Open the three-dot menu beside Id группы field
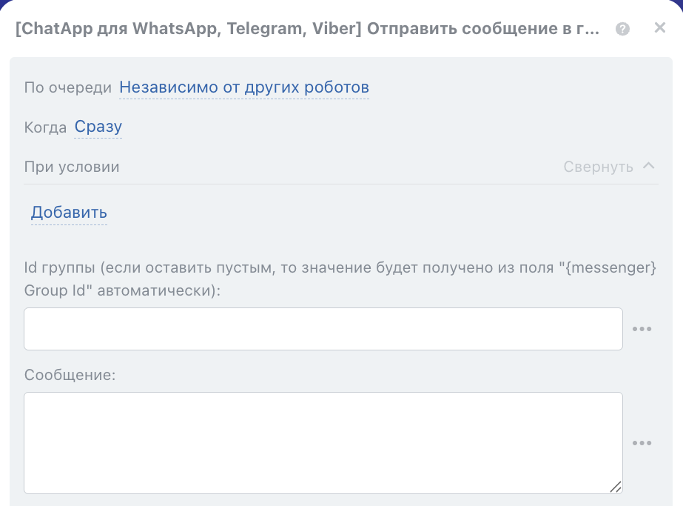 click(x=642, y=329)
